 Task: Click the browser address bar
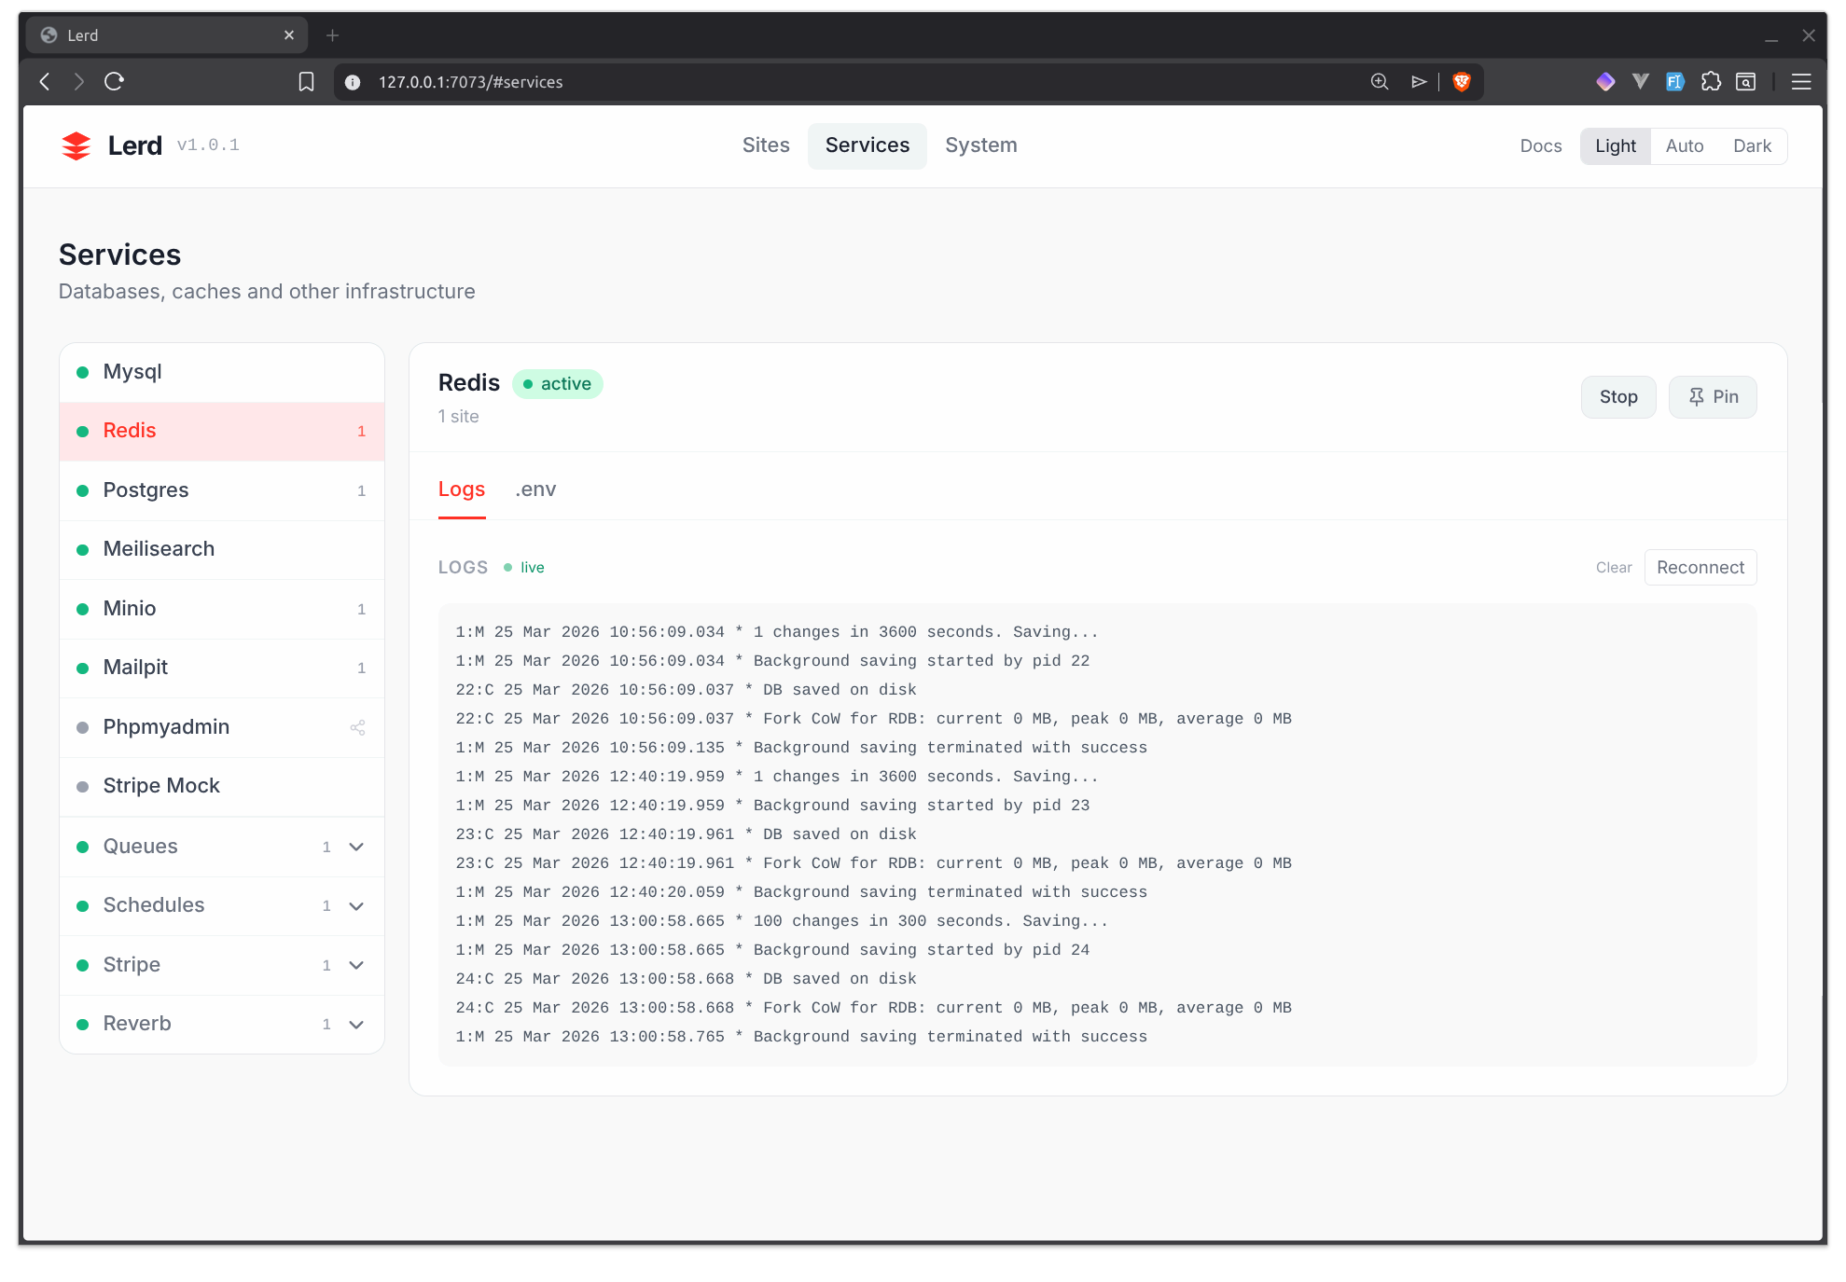(x=653, y=82)
